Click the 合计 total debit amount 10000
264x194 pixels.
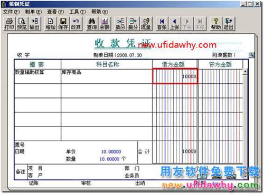[x=189, y=151]
